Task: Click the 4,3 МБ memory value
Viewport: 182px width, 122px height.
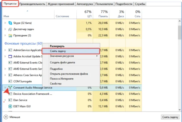Action: (104, 94)
